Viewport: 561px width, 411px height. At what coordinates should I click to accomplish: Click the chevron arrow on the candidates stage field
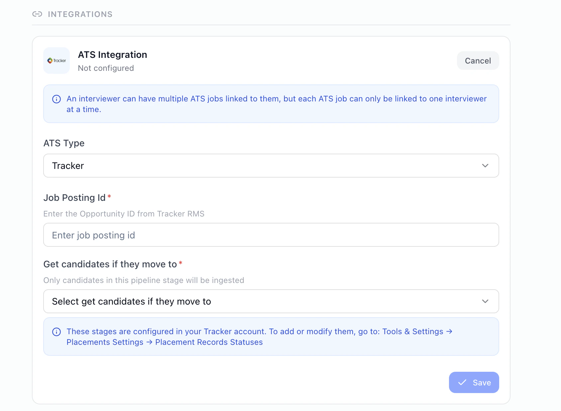tap(485, 301)
